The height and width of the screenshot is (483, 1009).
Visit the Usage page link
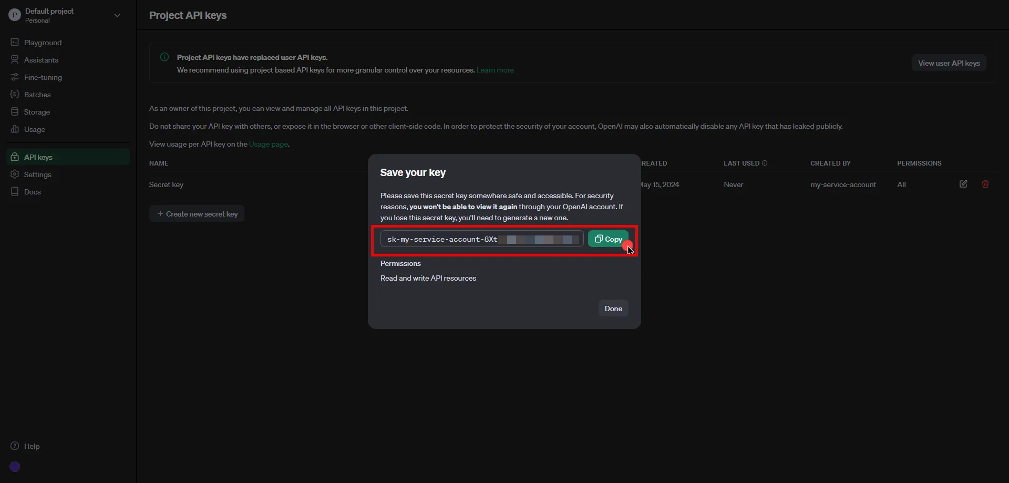[268, 144]
